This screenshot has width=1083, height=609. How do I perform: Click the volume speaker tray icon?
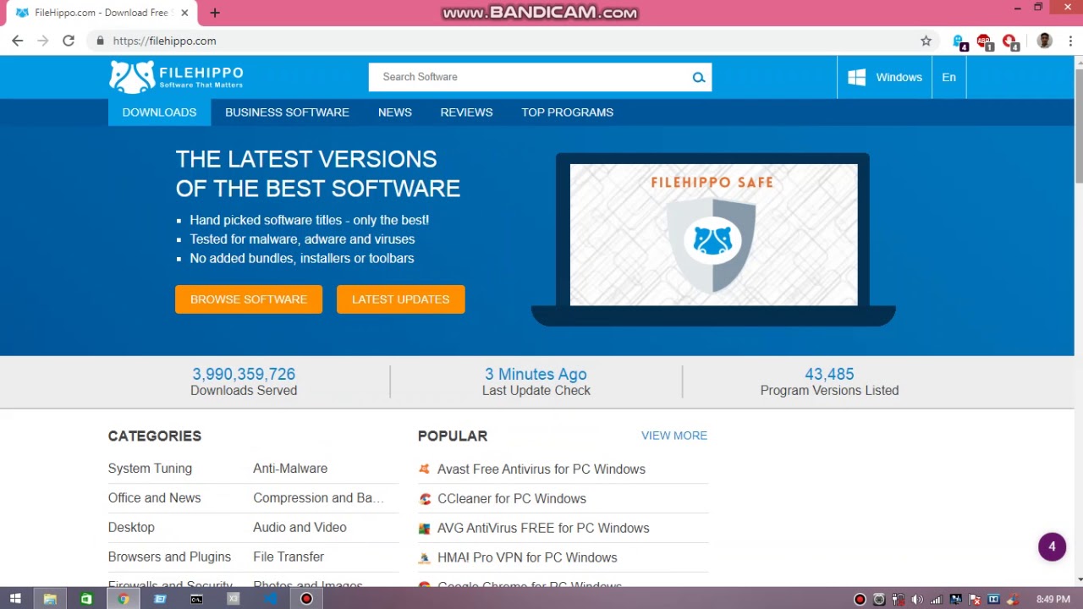[917, 600]
